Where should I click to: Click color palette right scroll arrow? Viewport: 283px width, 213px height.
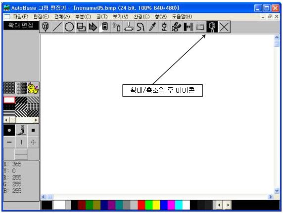[228, 205]
